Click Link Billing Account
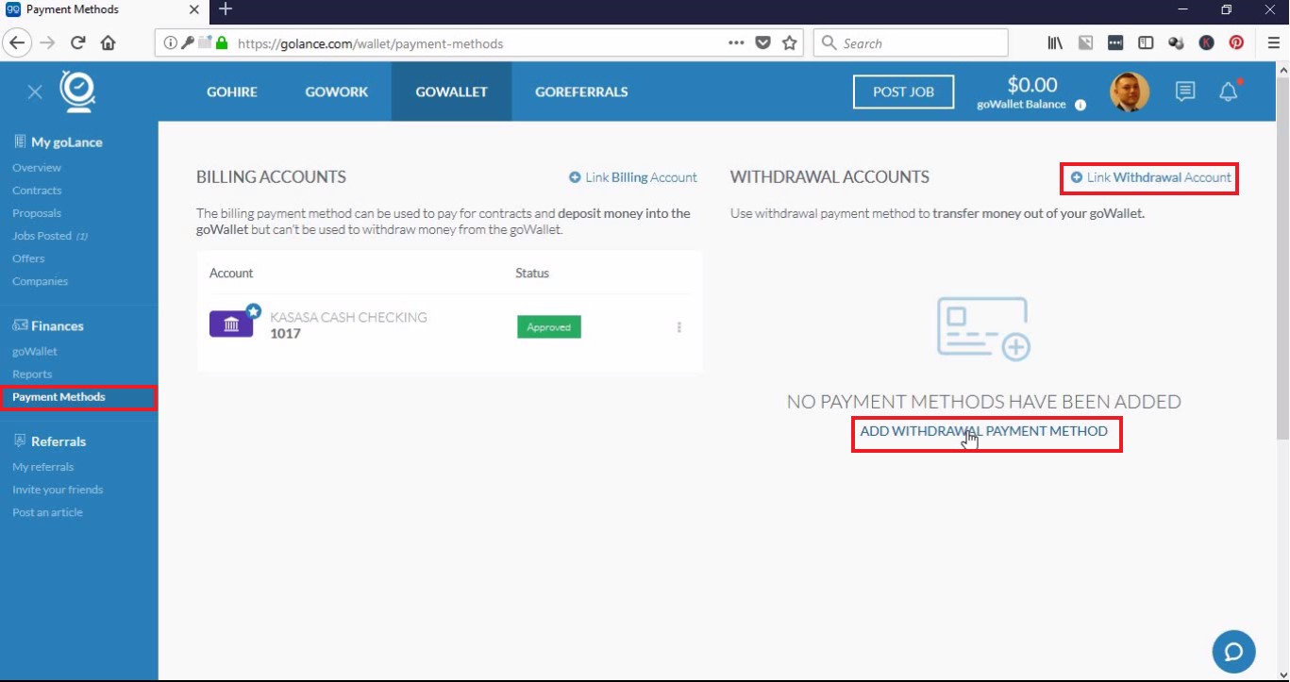Screen dimensions: 1290x682 pyautogui.click(x=633, y=177)
